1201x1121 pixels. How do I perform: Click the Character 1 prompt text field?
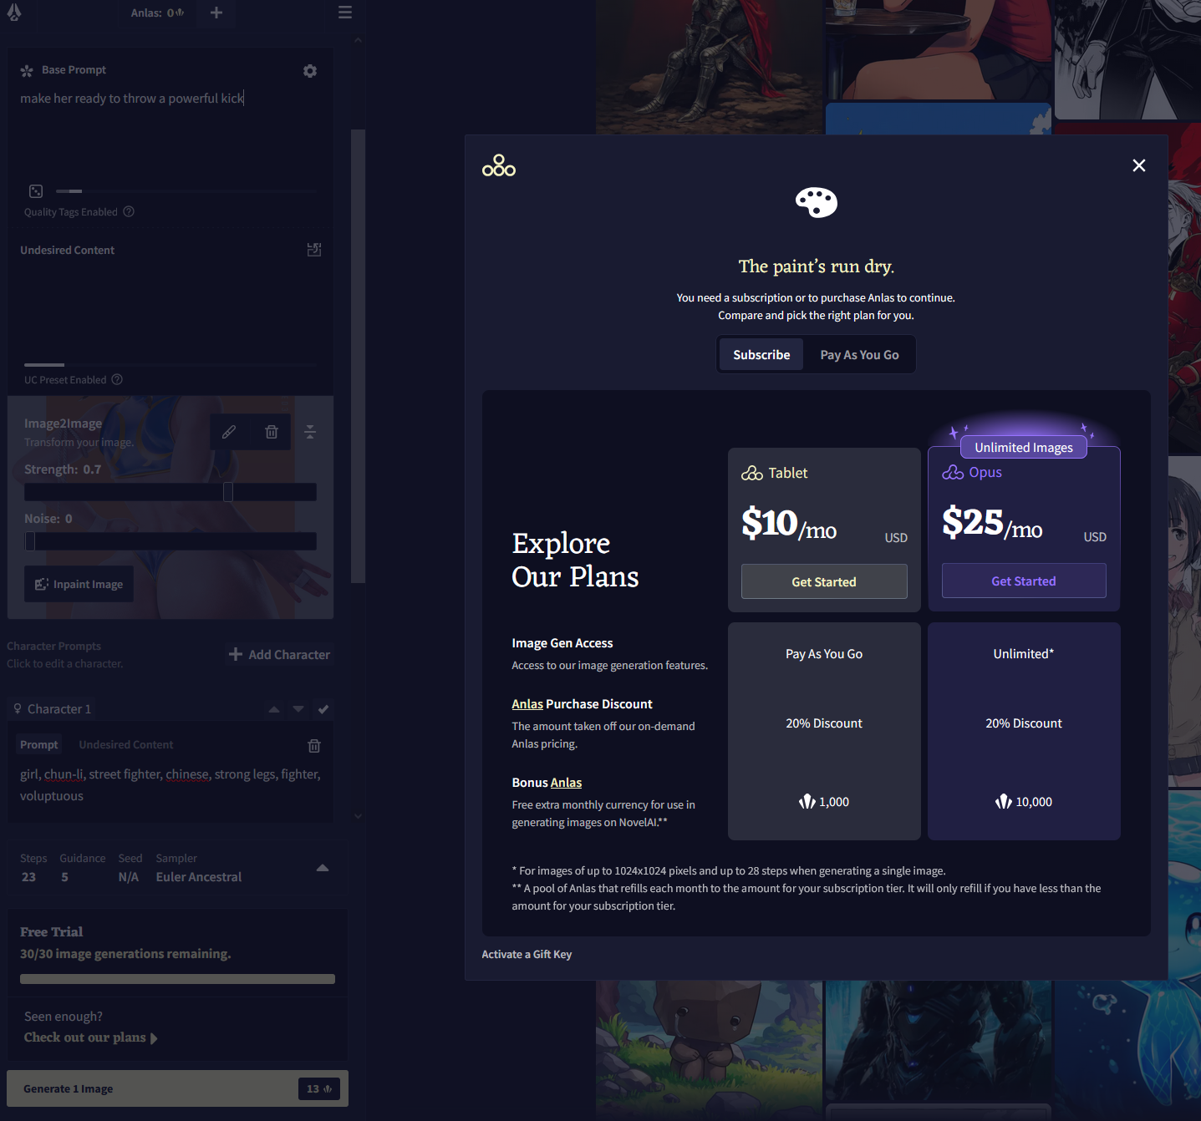pyautogui.click(x=170, y=785)
